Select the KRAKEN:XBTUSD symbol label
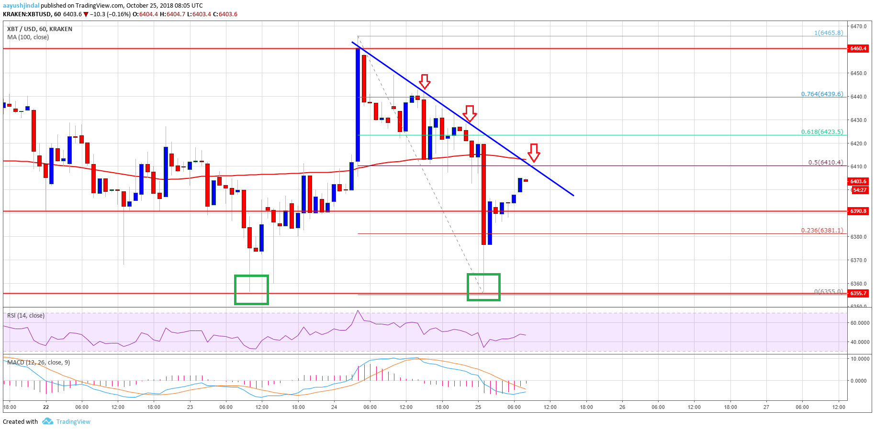Image resolution: width=875 pixels, height=430 pixels. tap(27, 14)
